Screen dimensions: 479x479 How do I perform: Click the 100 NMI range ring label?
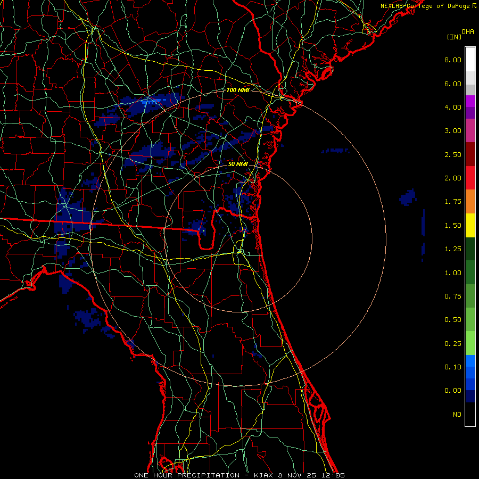(238, 90)
